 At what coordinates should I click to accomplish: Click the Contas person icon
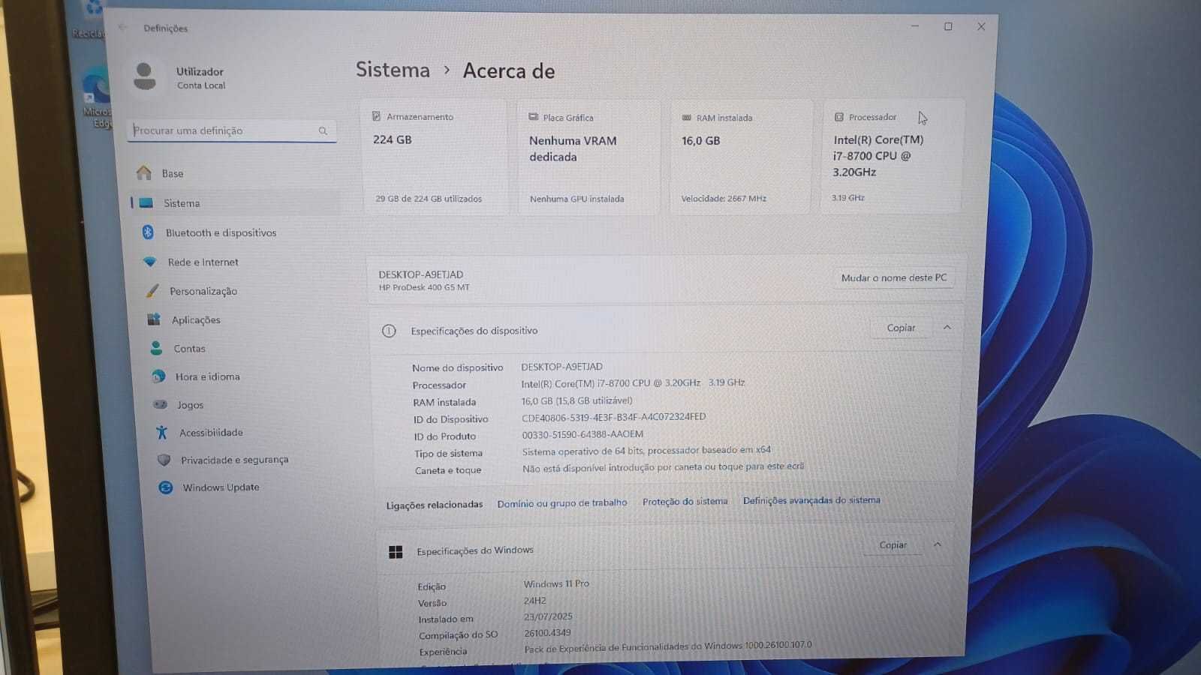[x=156, y=348]
